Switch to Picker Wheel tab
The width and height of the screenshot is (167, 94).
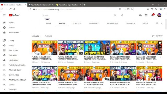coord(69,5)
